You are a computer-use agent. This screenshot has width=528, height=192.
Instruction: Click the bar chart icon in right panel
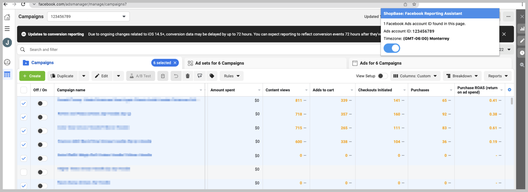coord(522,29)
